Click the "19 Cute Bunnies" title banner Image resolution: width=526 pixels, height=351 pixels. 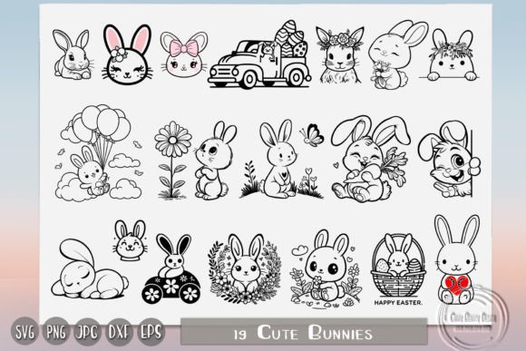(304, 332)
